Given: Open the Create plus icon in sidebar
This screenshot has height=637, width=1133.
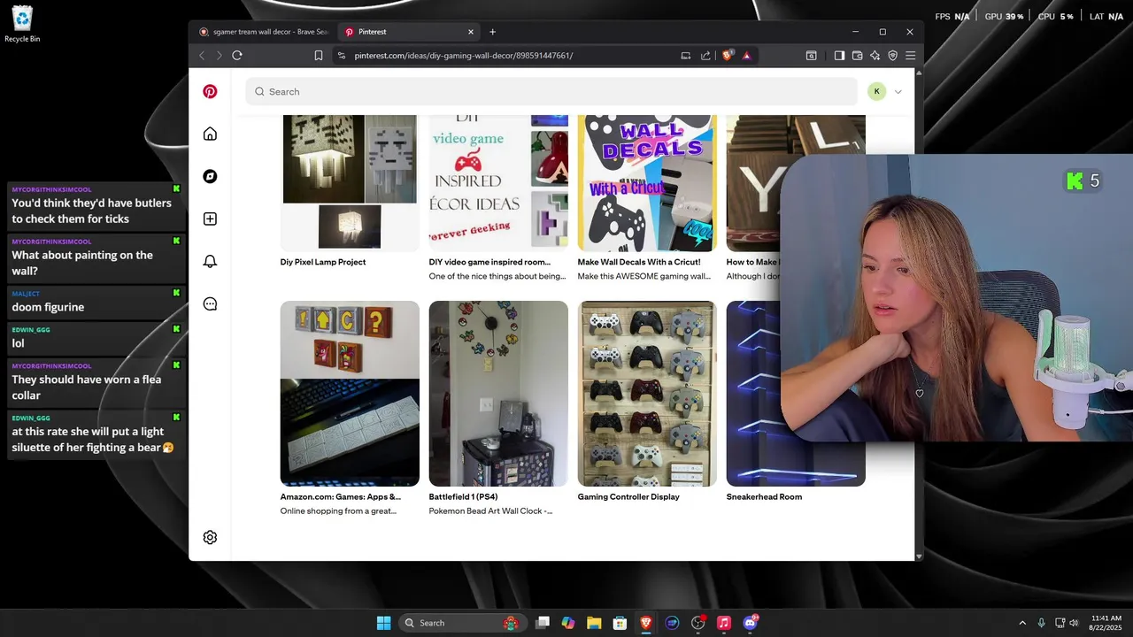Looking at the screenshot, I should [210, 219].
